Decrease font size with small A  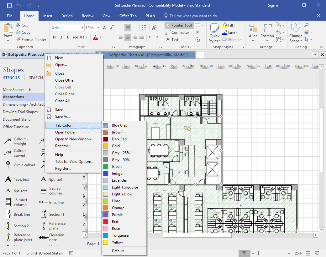pyautogui.click(x=112, y=28)
